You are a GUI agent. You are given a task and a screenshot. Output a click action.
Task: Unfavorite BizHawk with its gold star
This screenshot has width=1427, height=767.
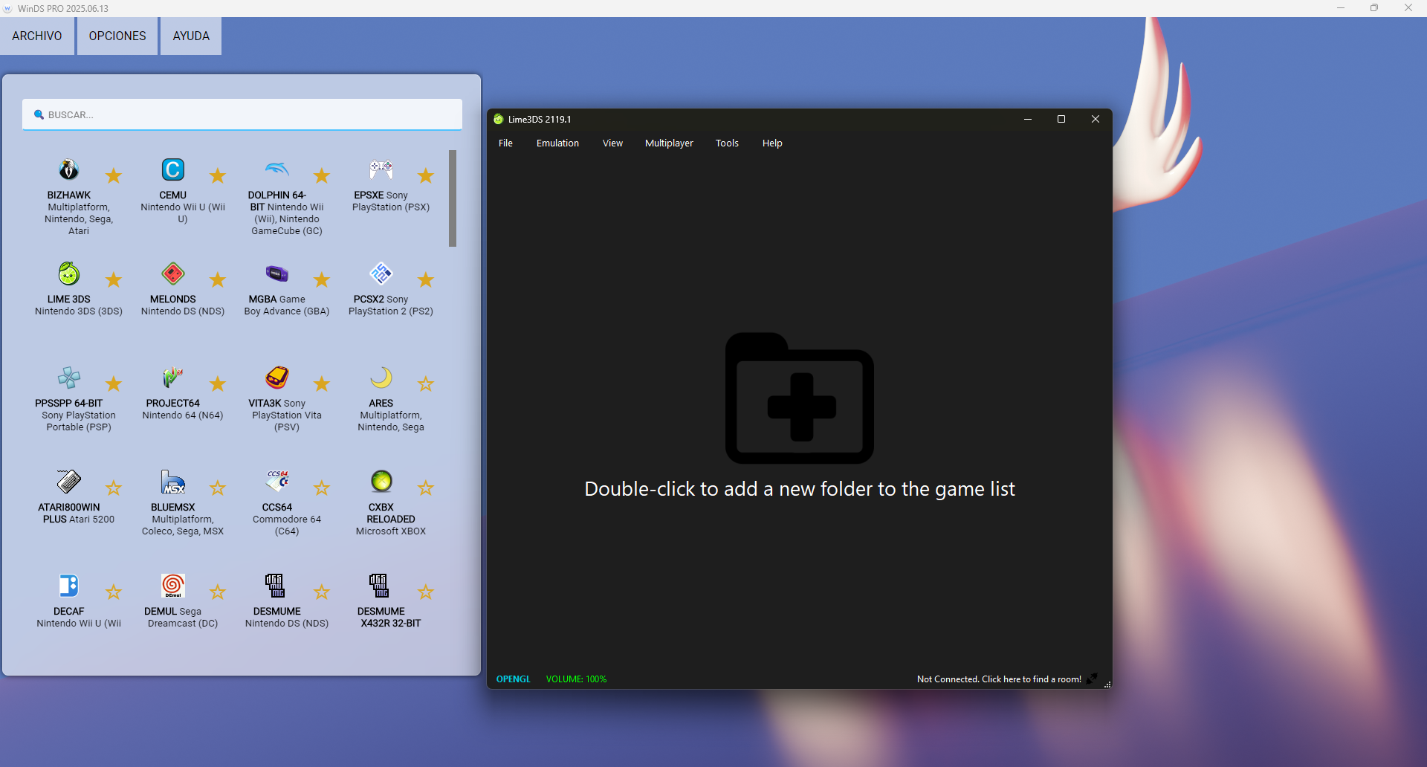[x=114, y=175]
